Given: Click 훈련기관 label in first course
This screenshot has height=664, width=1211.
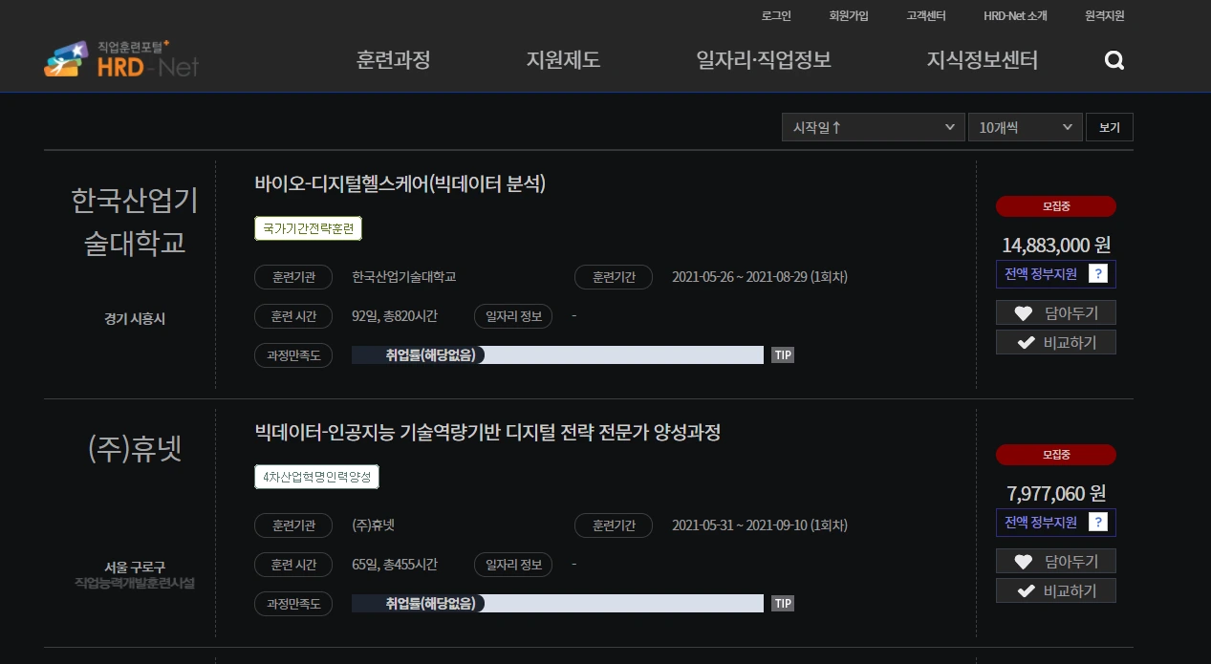Looking at the screenshot, I should (x=293, y=277).
